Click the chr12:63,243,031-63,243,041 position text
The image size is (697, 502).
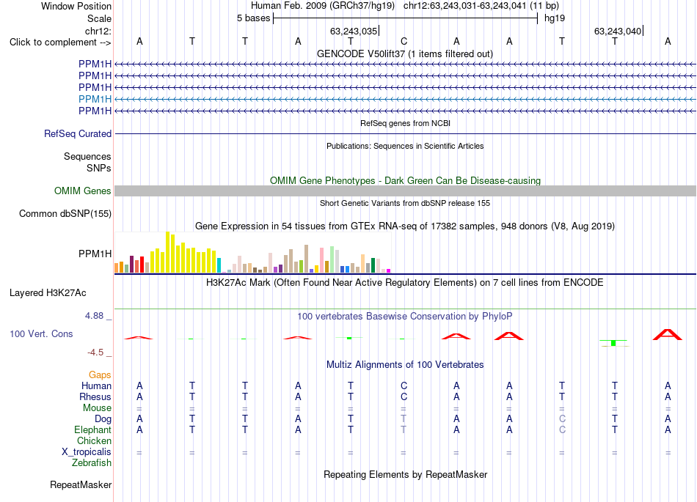click(481, 6)
